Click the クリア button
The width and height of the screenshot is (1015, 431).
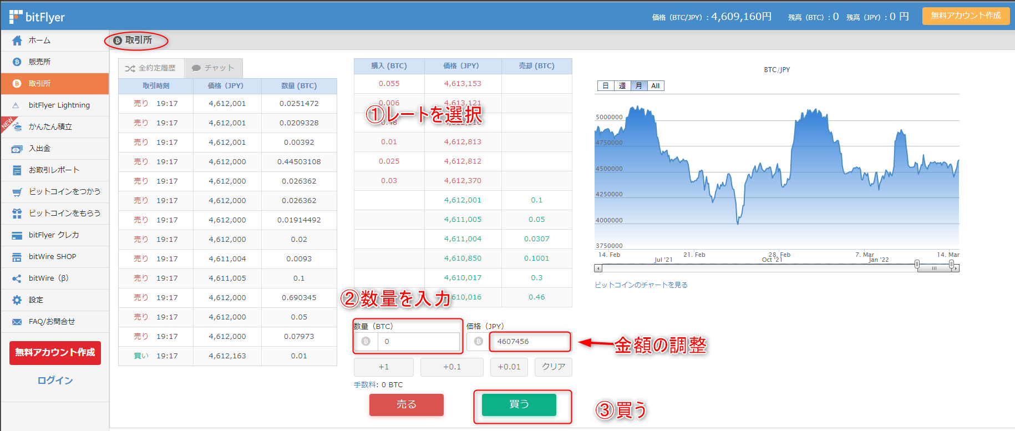(x=554, y=367)
